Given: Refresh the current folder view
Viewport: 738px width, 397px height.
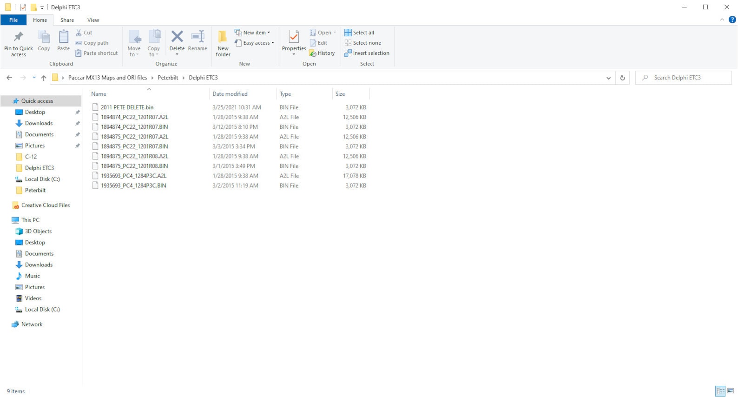Looking at the screenshot, I should (622, 78).
